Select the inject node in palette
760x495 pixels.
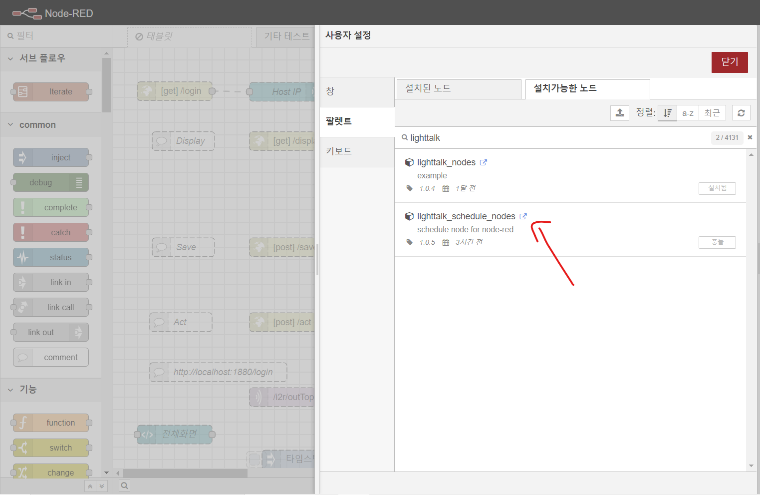(x=51, y=157)
